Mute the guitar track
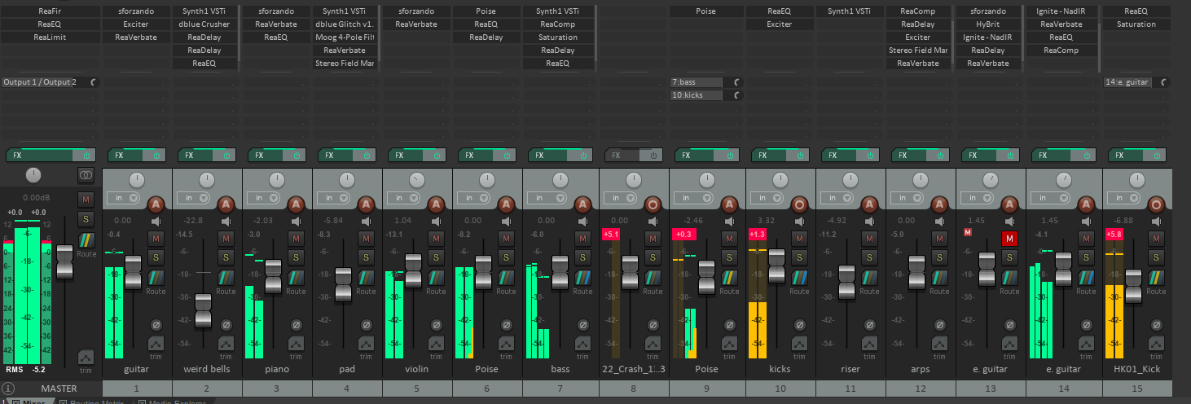 tap(156, 238)
